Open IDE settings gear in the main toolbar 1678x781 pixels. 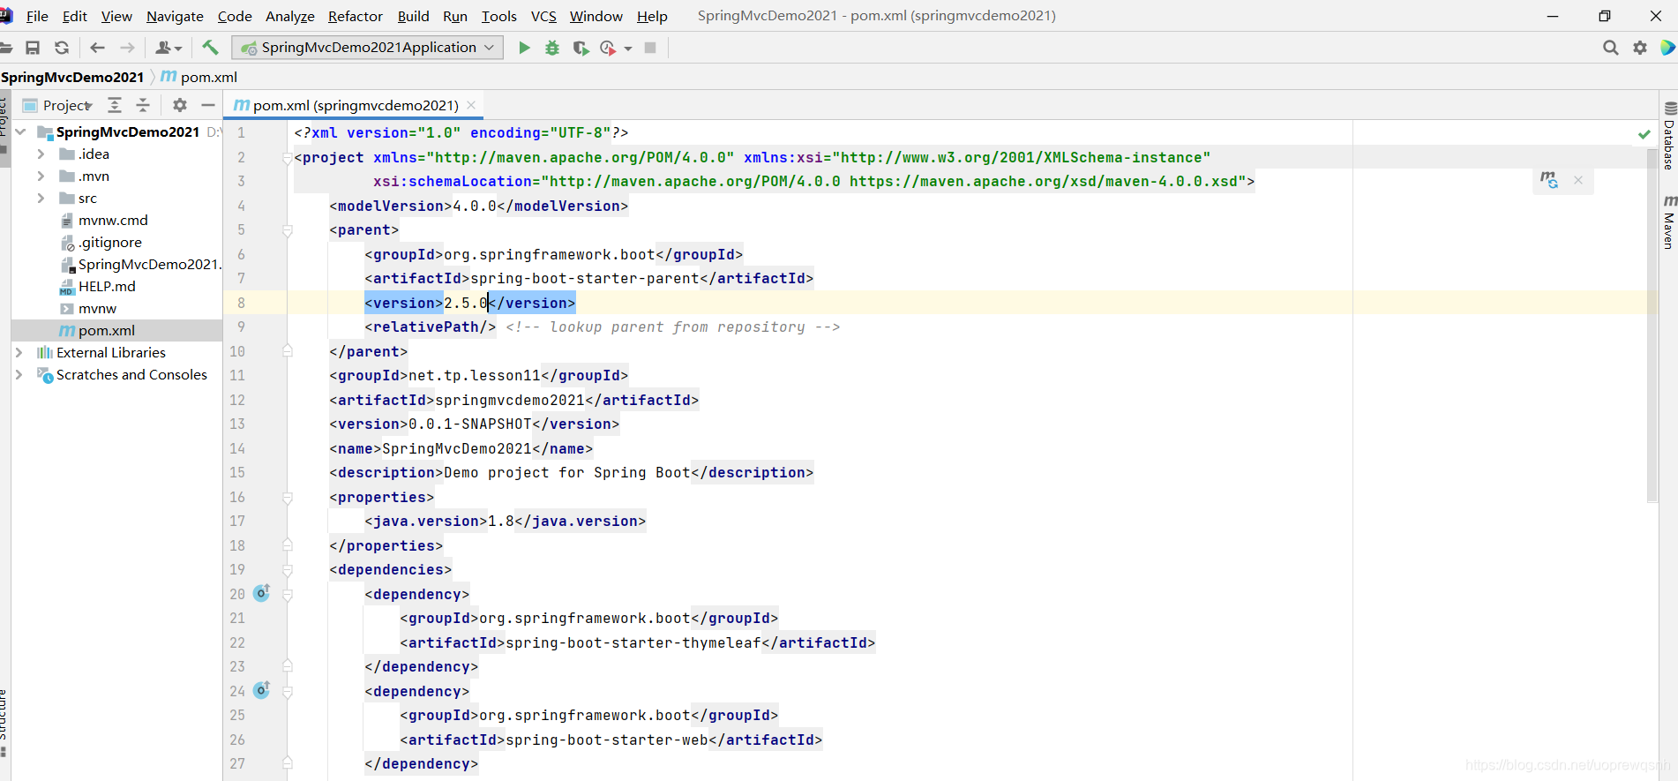pos(1640,48)
